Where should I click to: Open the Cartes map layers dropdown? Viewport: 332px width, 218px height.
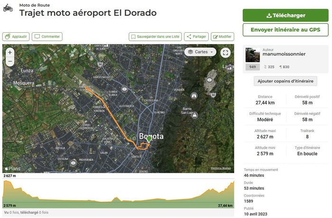click(x=201, y=52)
